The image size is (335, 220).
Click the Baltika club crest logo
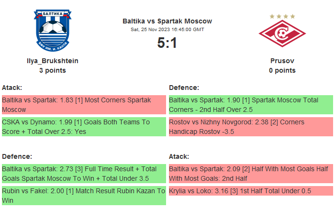coord(52,31)
